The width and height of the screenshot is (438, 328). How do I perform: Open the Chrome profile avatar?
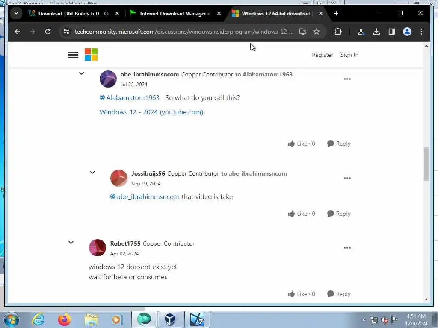click(407, 32)
